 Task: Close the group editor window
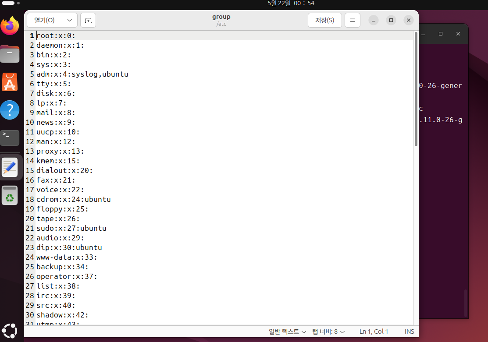[408, 20]
